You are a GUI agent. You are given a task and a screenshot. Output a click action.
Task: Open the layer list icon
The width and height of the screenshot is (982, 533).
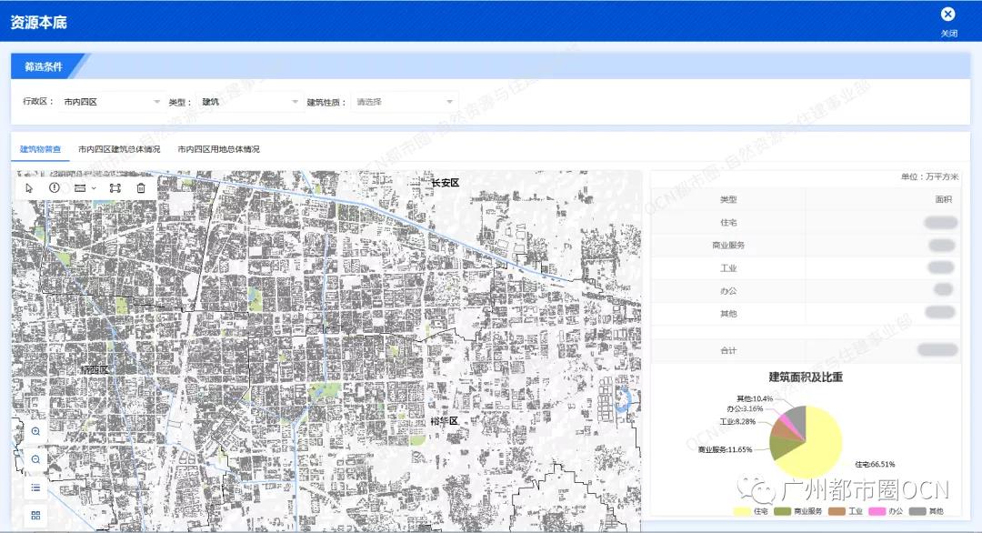click(35, 488)
